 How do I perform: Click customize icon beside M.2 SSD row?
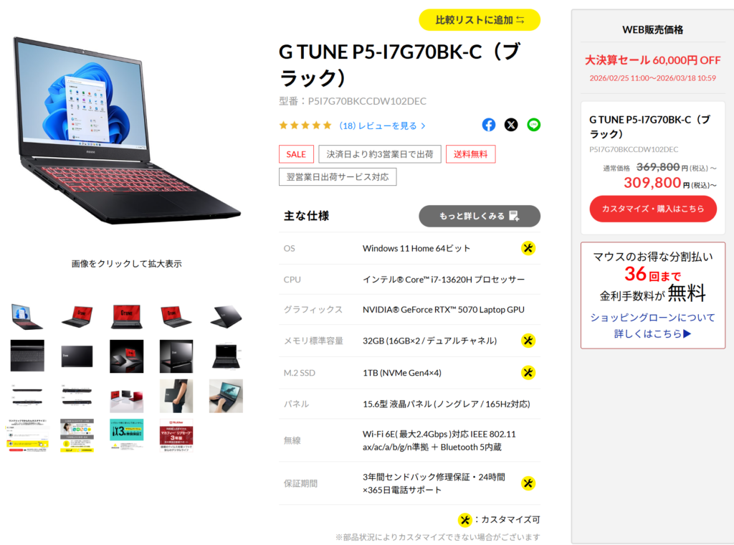(x=528, y=373)
